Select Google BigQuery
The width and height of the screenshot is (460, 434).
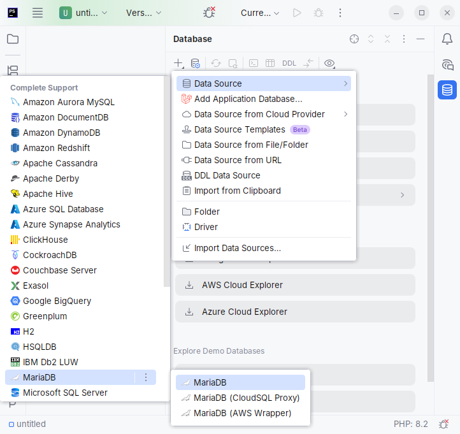[x=81, y=301]
